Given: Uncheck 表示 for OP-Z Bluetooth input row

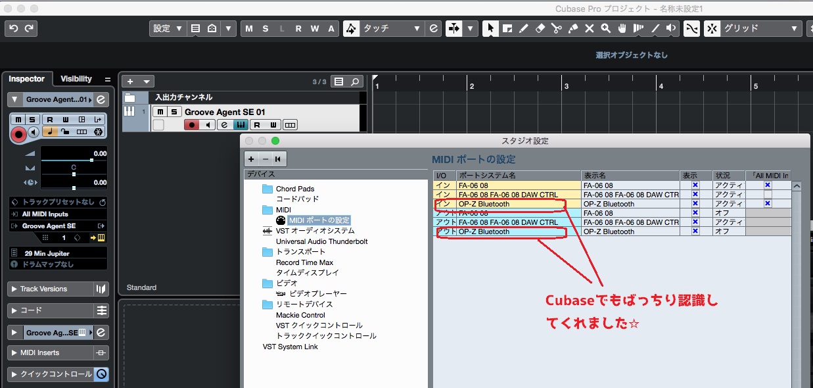Looking at the screenshot, I should 695,204.
